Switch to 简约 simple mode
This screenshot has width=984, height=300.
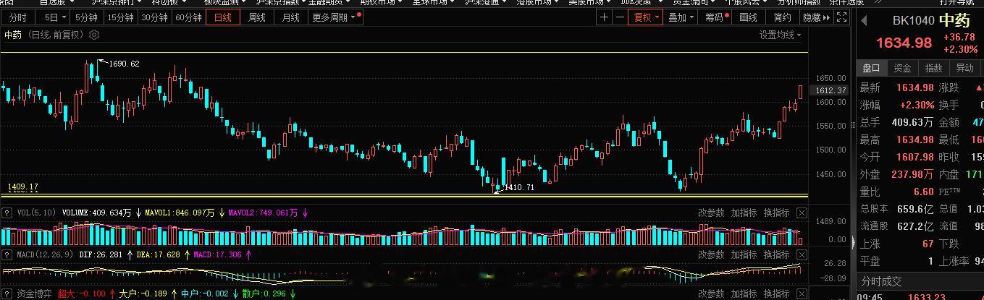coord(782,17)
